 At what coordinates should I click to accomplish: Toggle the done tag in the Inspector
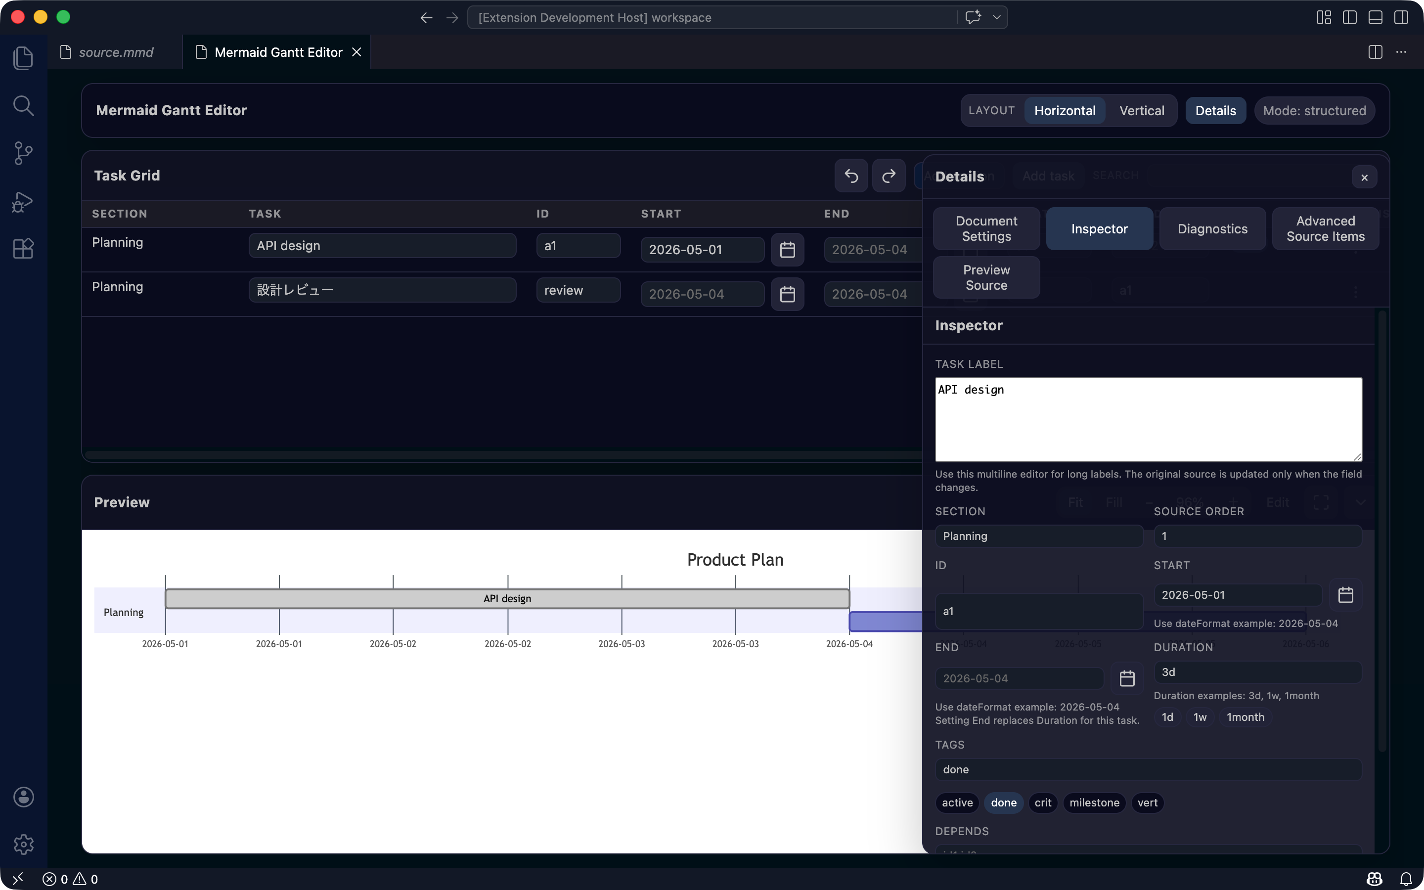[1003, 802]
